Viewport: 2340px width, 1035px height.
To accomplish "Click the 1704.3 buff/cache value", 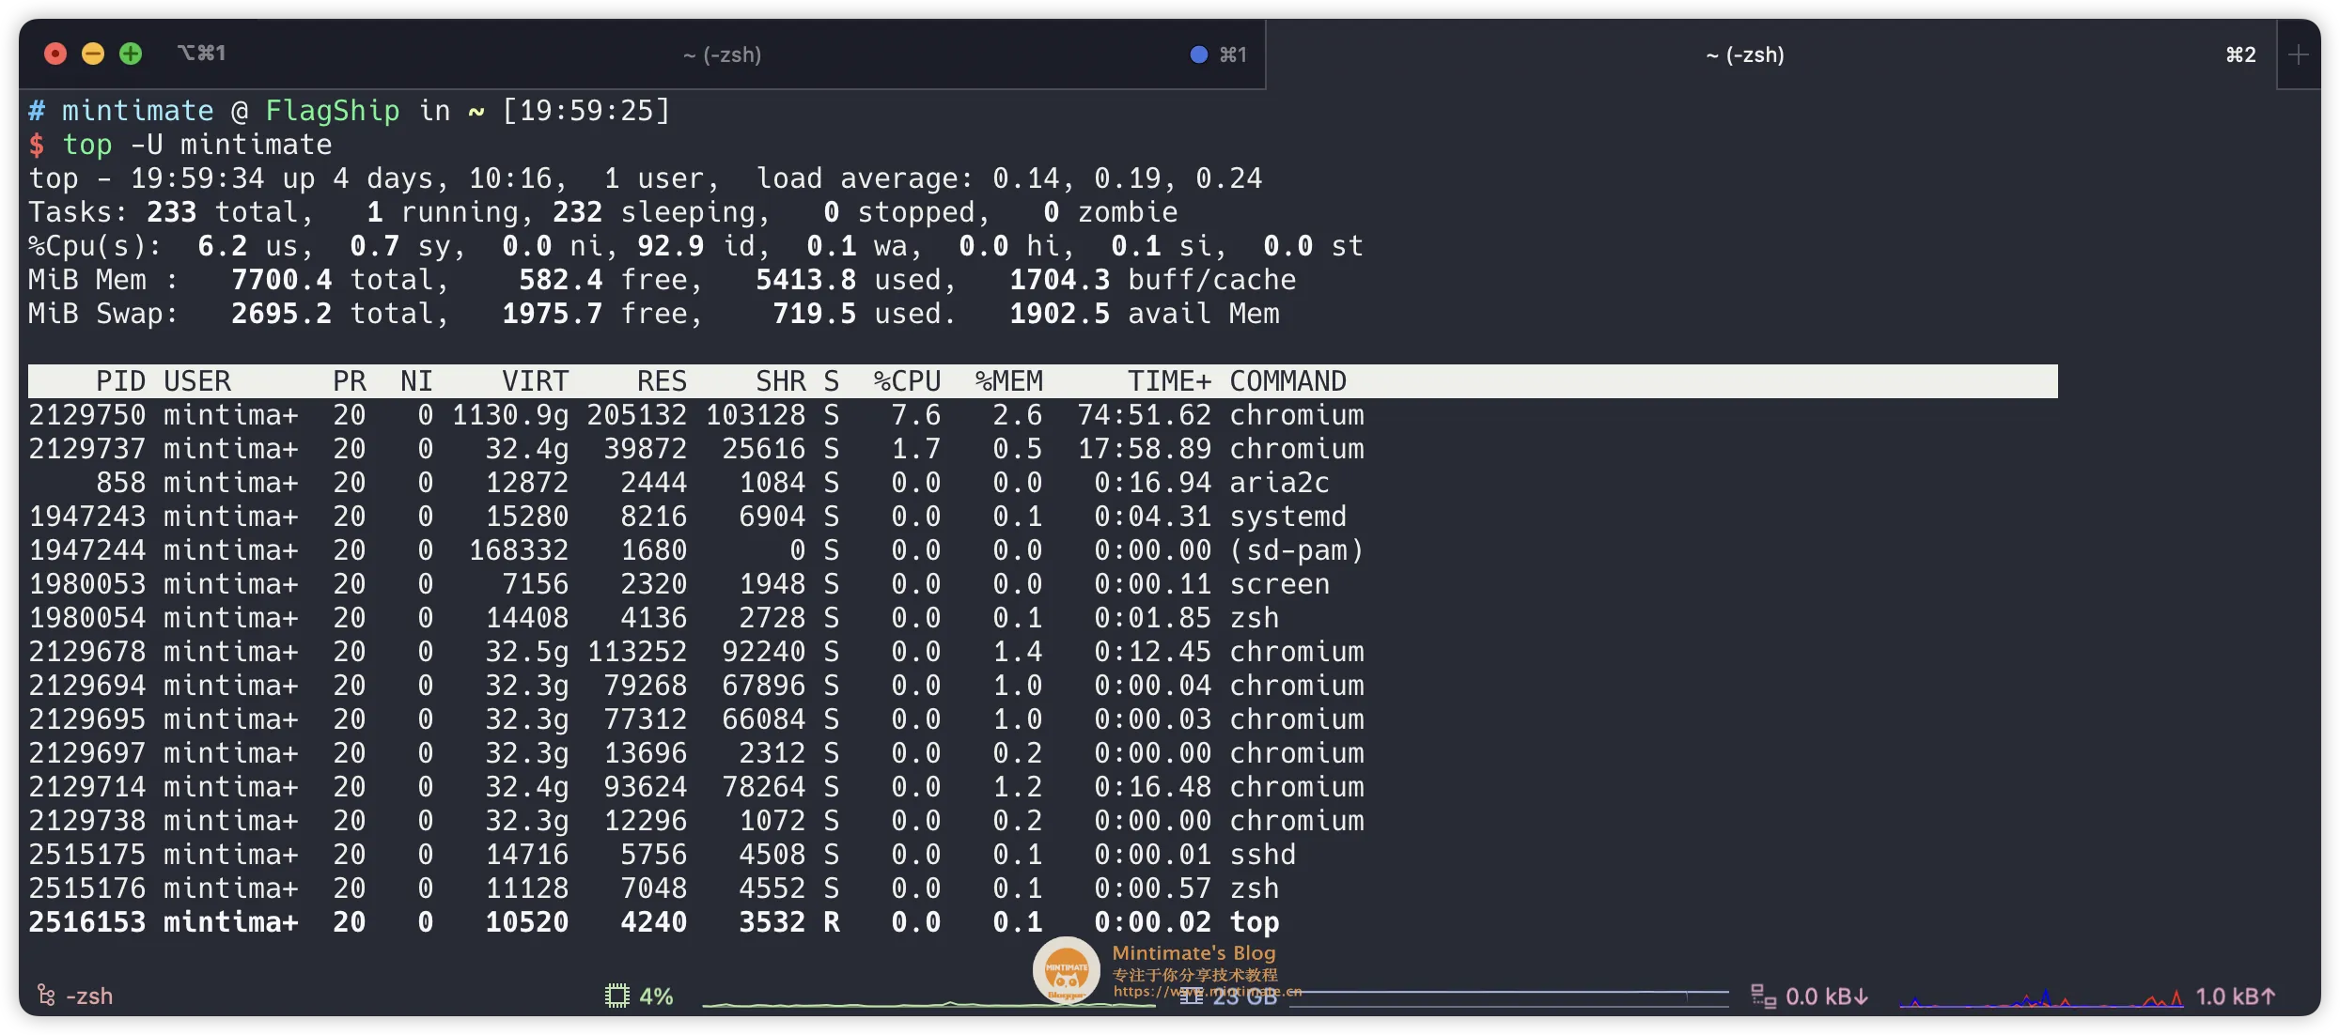I will [1059, 280].
